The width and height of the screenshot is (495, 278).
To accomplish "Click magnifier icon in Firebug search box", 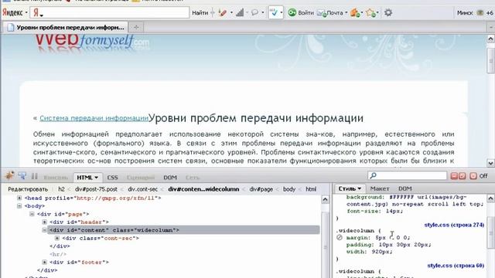I will pyautogui.click(x=373, y=175).
